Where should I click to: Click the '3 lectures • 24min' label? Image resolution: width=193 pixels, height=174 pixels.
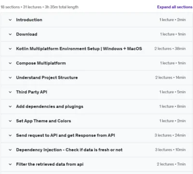(170, 135)
